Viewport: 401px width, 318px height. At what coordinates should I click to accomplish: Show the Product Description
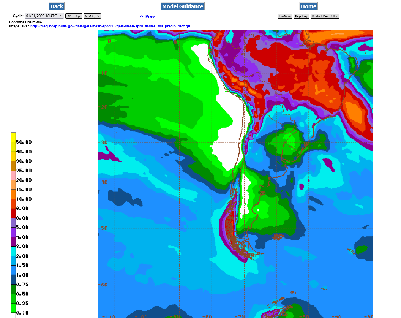tap(325, 16)
